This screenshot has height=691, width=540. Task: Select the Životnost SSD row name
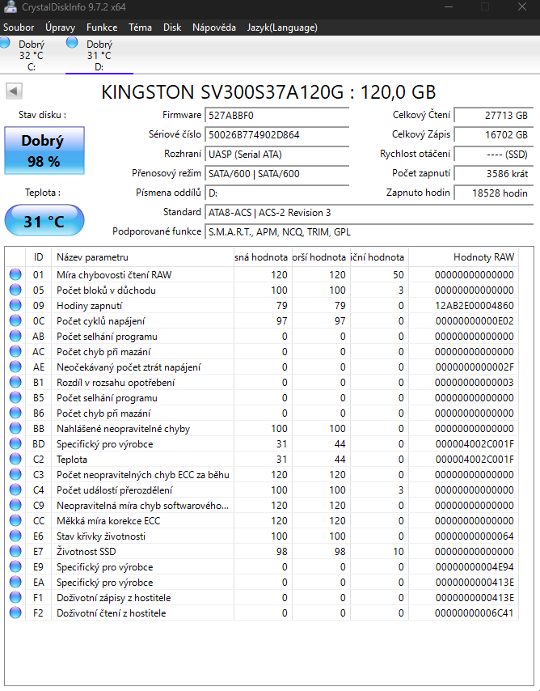86,551
